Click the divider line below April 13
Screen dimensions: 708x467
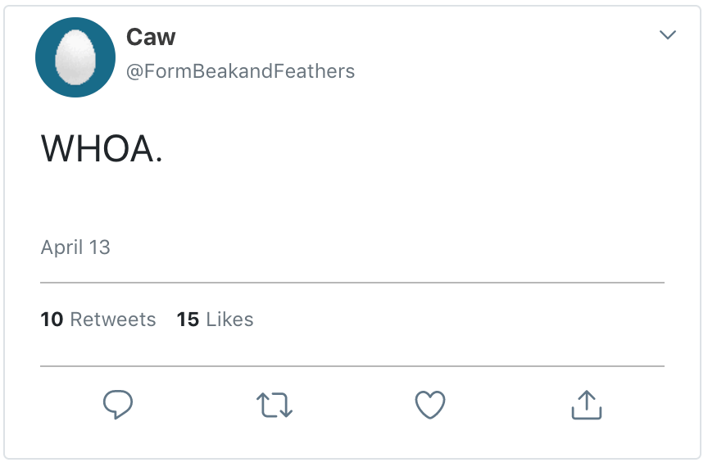pos(352,283)
